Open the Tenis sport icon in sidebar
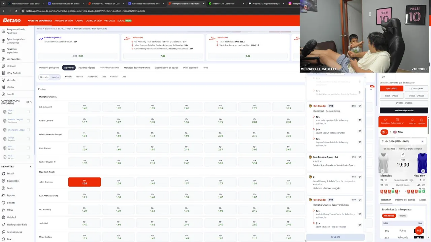Screen dimensions: 431x242 point(3,188)
